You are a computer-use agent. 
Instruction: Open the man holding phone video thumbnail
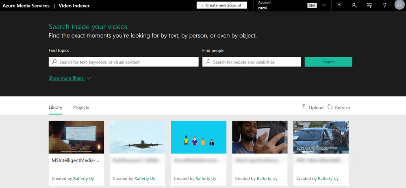coord(260,137)
